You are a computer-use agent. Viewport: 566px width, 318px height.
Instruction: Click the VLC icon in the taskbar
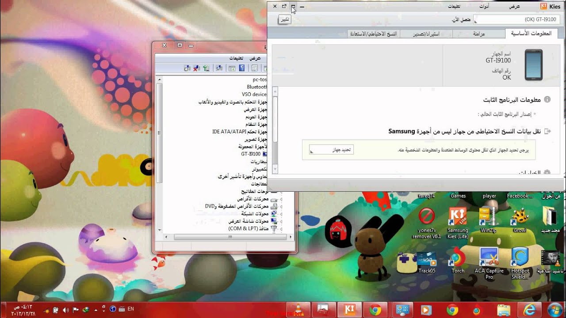tap(298, 310)
